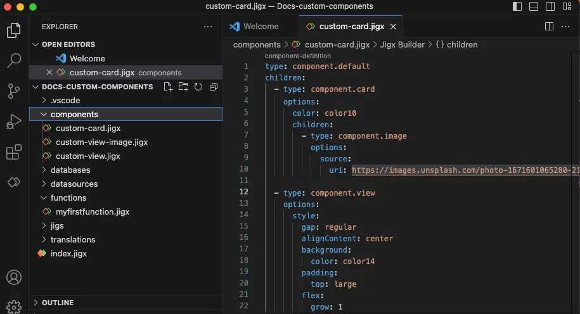The width and height of the screenshot is (580, 314).
Task: Select Welcome in Open Editors list
Action: click(x=126, y=58)
